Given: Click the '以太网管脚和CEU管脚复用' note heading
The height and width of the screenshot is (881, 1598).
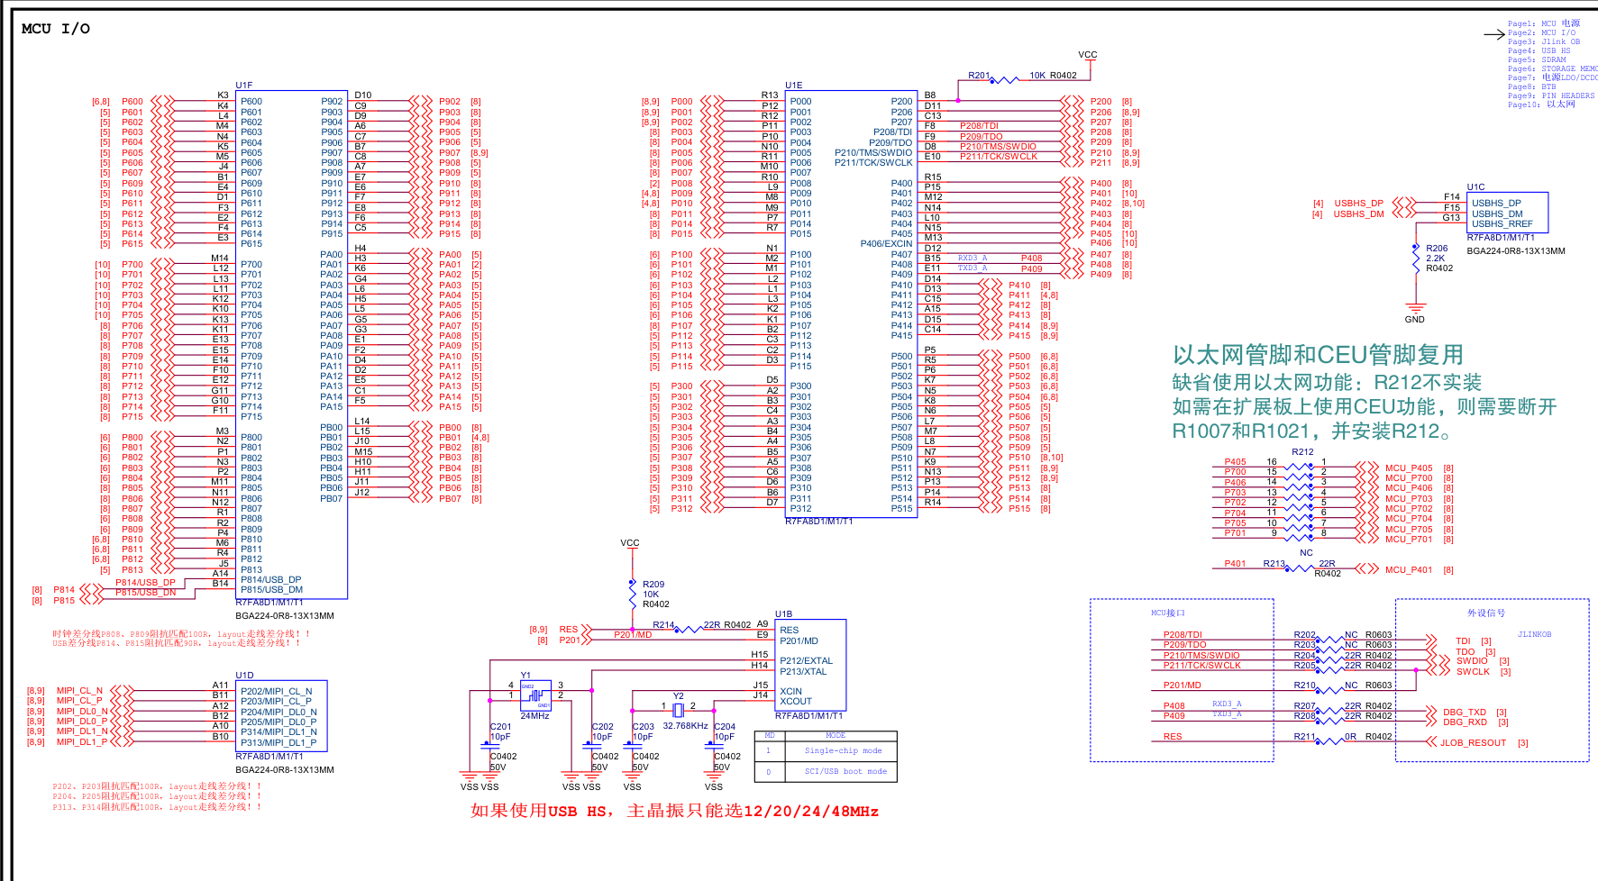Looking at the screenshot, I should tap(1318, 355).
